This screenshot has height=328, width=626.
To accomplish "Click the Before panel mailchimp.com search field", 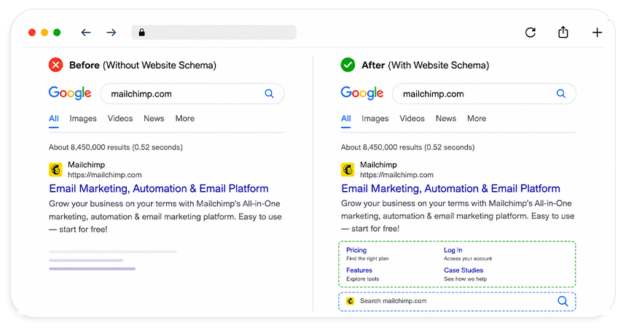I will [x=192, y=94].
